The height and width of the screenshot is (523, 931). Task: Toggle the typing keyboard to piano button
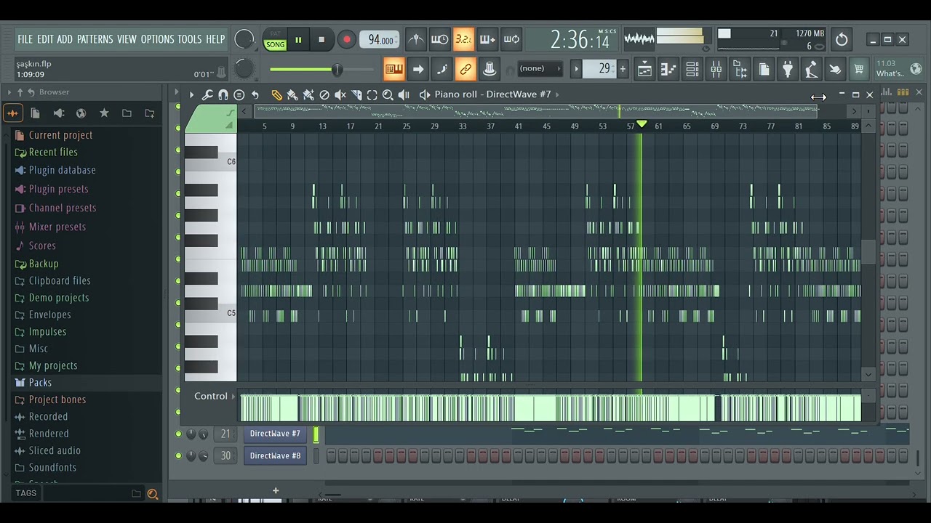[394, 70]
